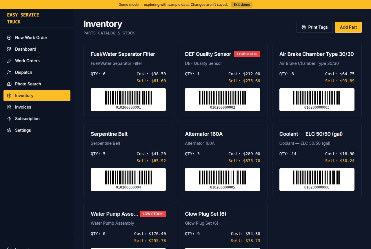The image size is (371, 249).
Task: Click the Subscription lightning icon
Action: pyautogui.click(x=9, y=119)
